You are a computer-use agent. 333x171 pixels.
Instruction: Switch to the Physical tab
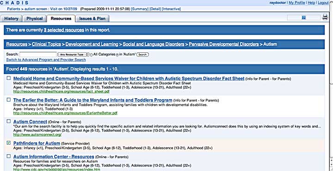point(34,19)
